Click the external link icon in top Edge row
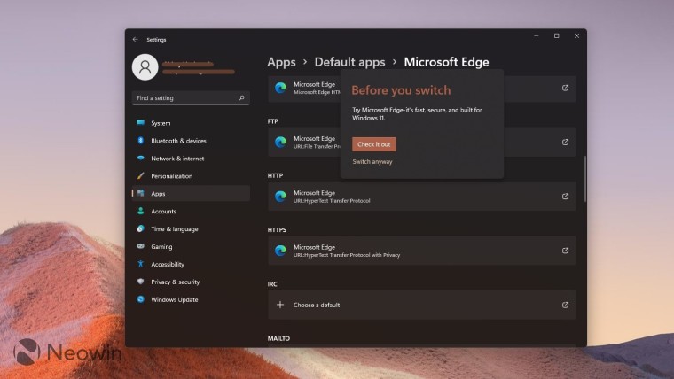The image size is (674, 379). pyautogui.click(x=565, y=88)
